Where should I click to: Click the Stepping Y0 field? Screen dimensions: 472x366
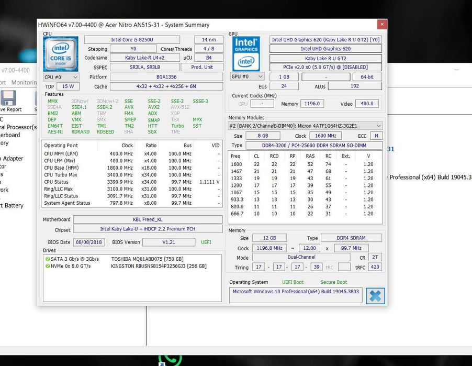133,49
